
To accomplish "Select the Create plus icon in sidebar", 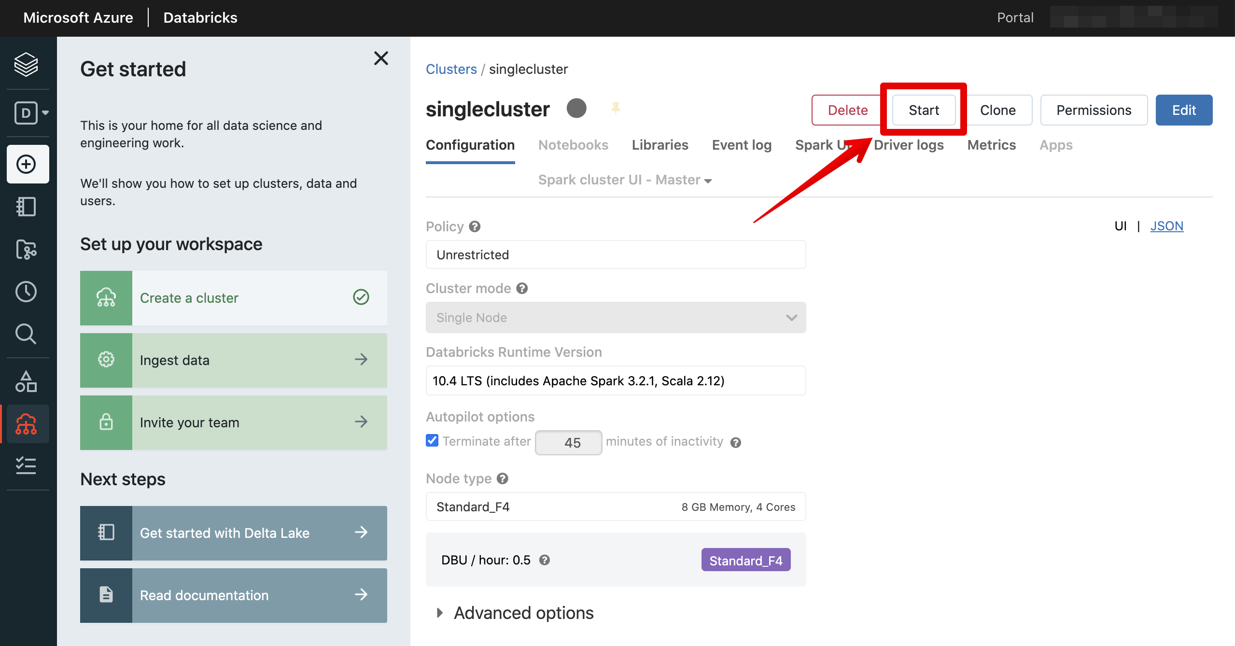I will 27,164.
